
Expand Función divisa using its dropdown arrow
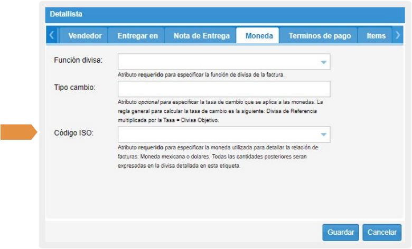323,62
